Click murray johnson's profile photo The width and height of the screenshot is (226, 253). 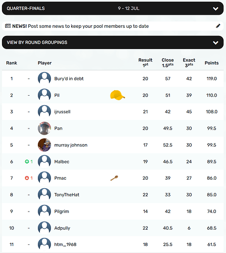point(44,145)
